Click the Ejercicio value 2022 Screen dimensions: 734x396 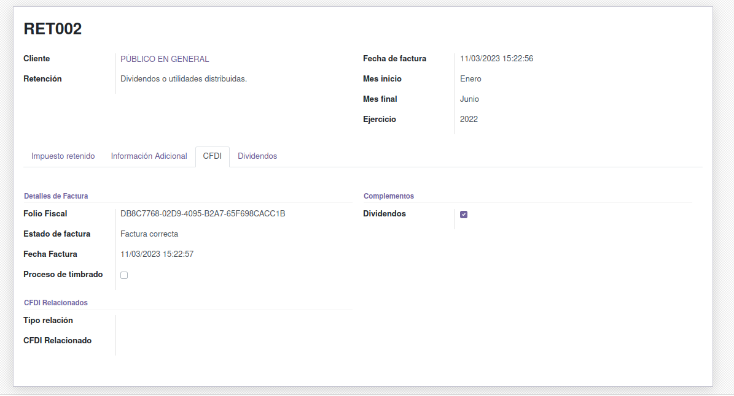tap(469, 120)
